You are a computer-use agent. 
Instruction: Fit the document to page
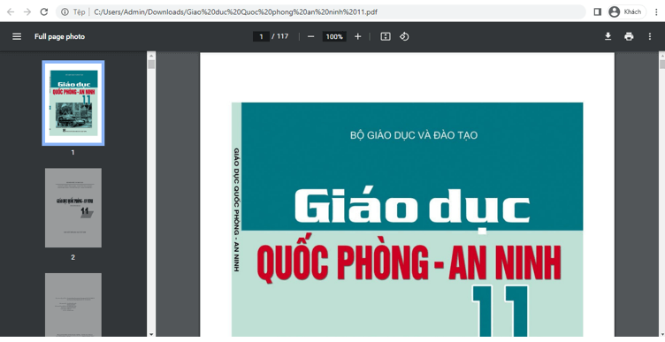[x=385, y=36]
